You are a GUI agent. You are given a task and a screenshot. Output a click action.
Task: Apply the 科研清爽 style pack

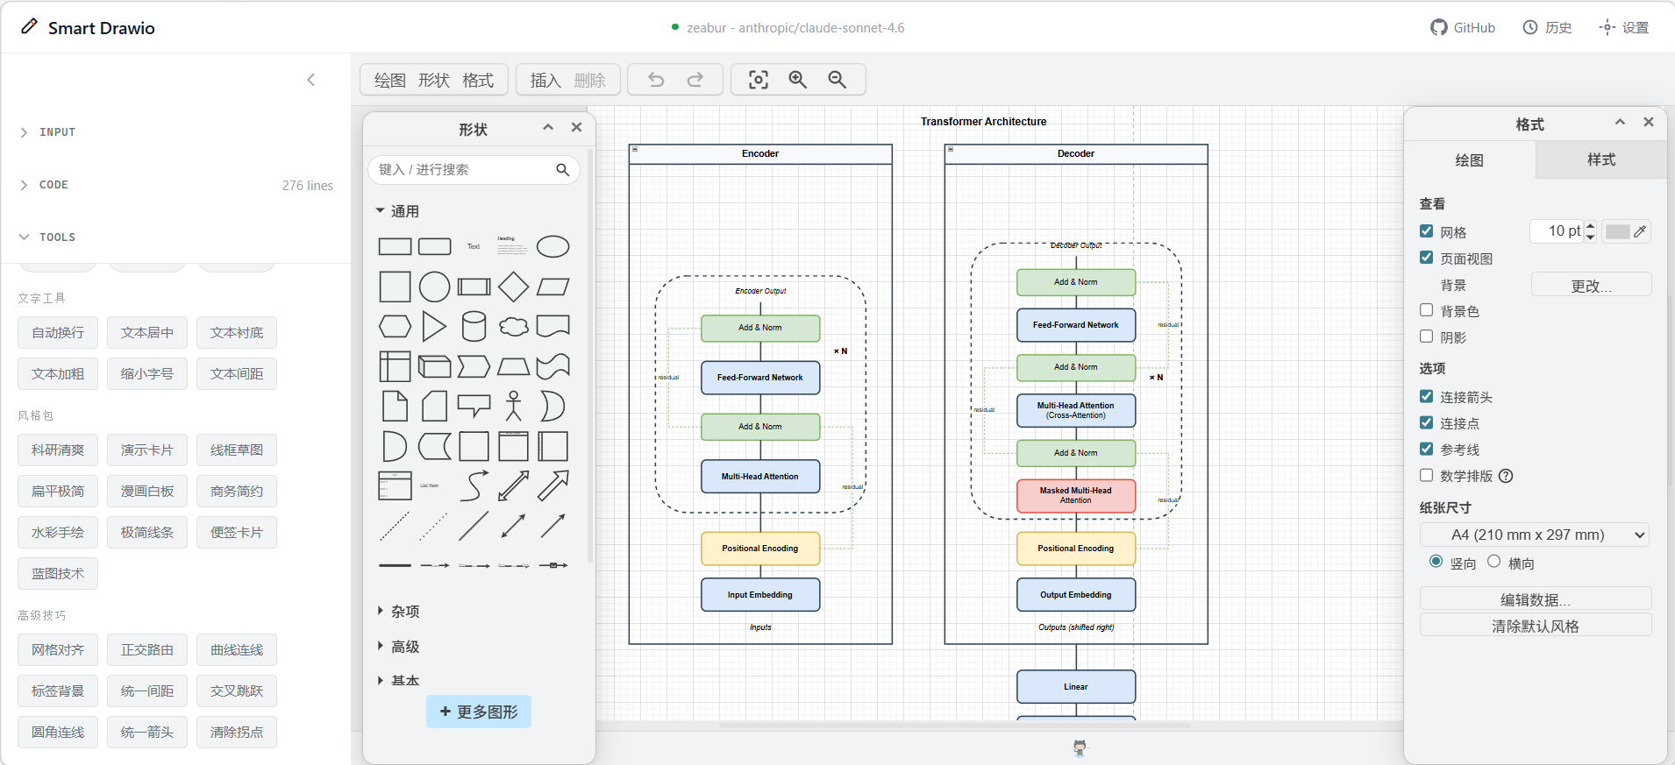pos(58,450)
